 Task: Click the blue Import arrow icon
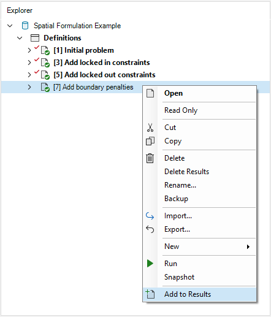(x=150, y=216)
